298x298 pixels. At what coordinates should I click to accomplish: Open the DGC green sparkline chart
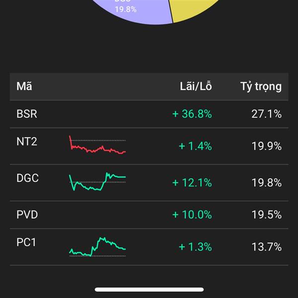pos(97,182)
